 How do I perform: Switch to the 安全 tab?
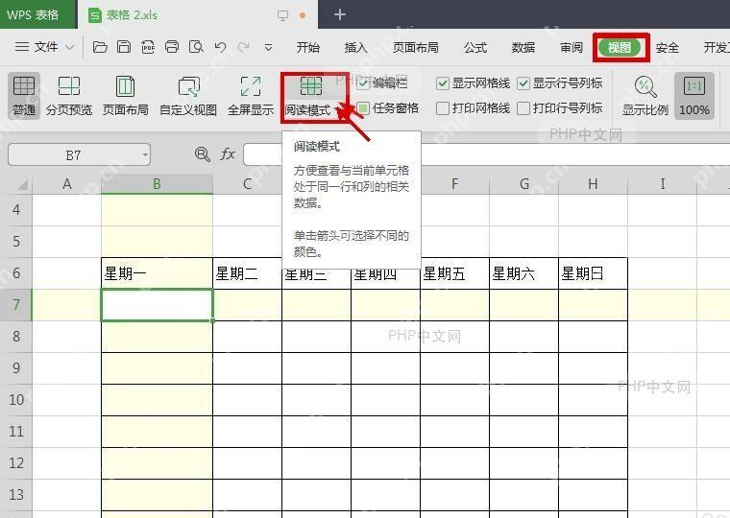[668, 47]
